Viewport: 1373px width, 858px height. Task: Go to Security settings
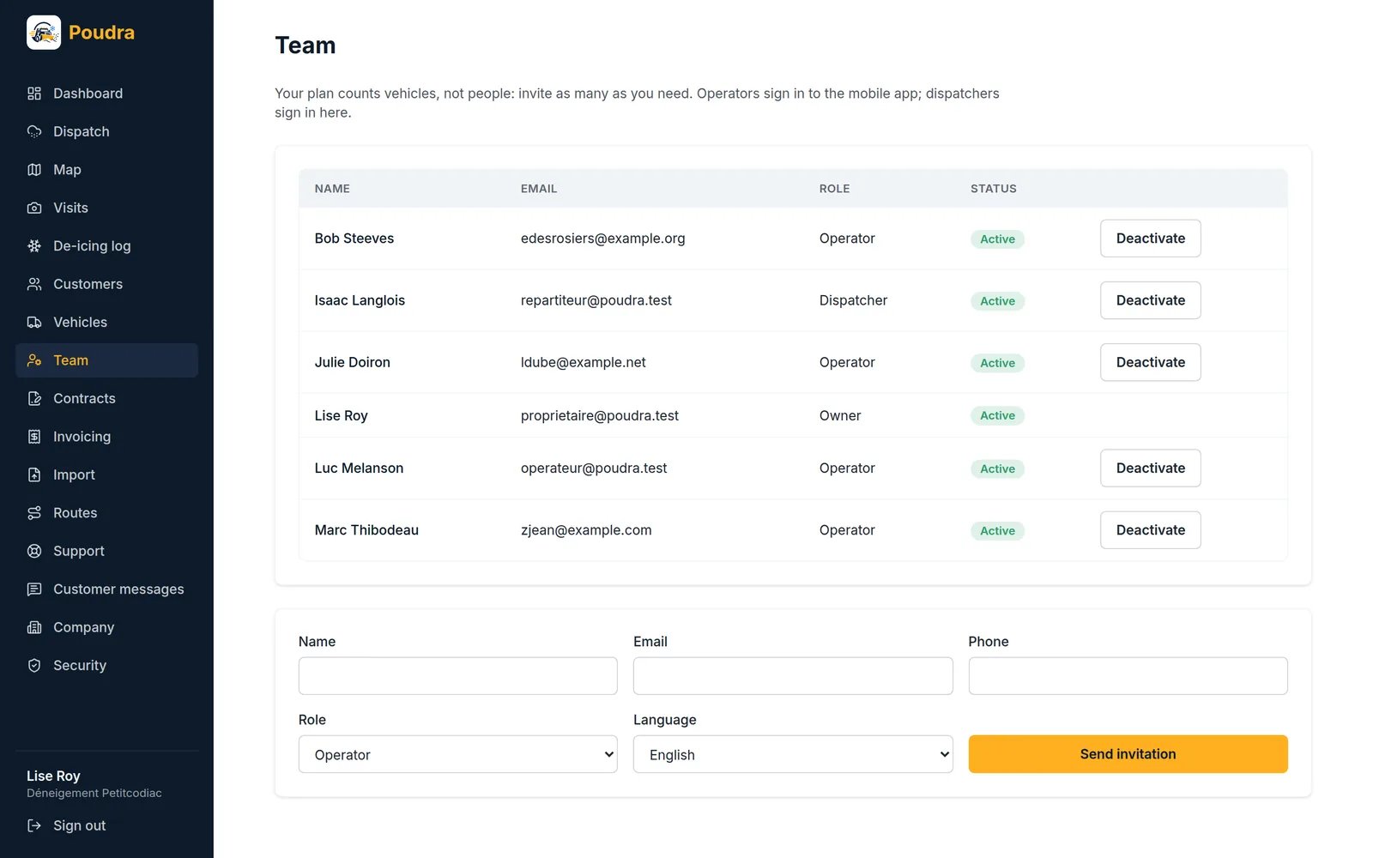click(x=106, y=666)
